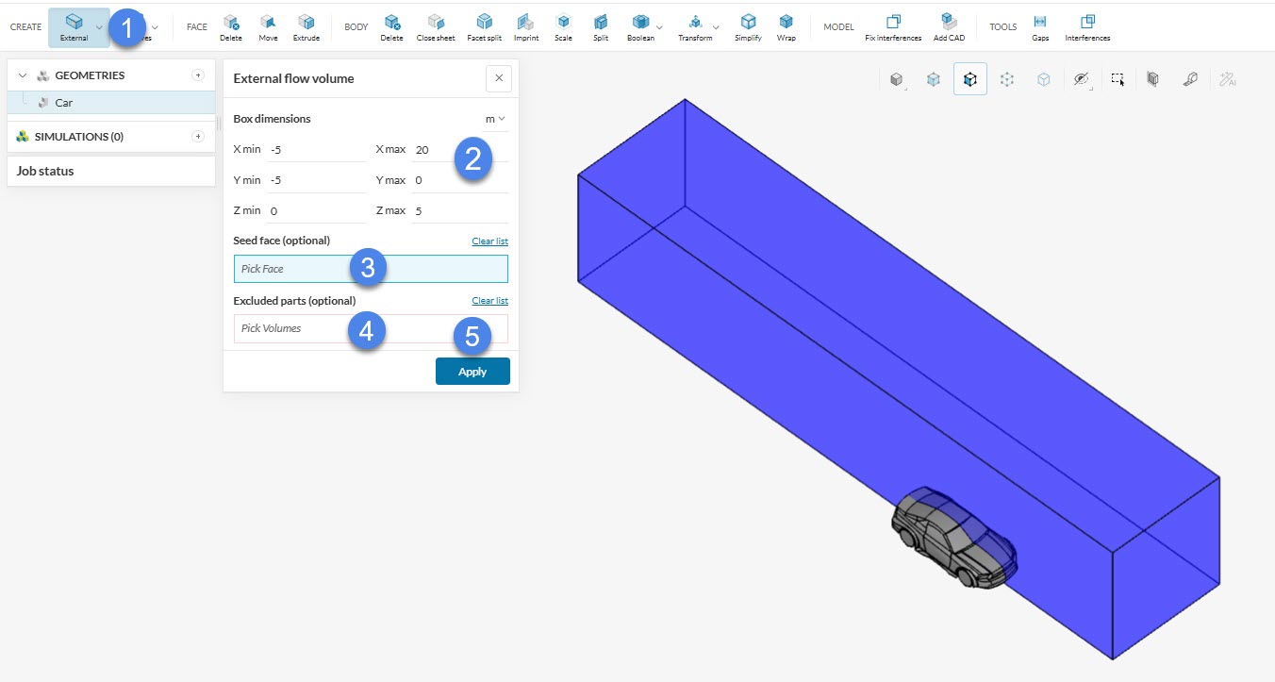Screen dimensions: 1275x682
Task: Select the Car geometry in tree
Action: coord(112,103)
